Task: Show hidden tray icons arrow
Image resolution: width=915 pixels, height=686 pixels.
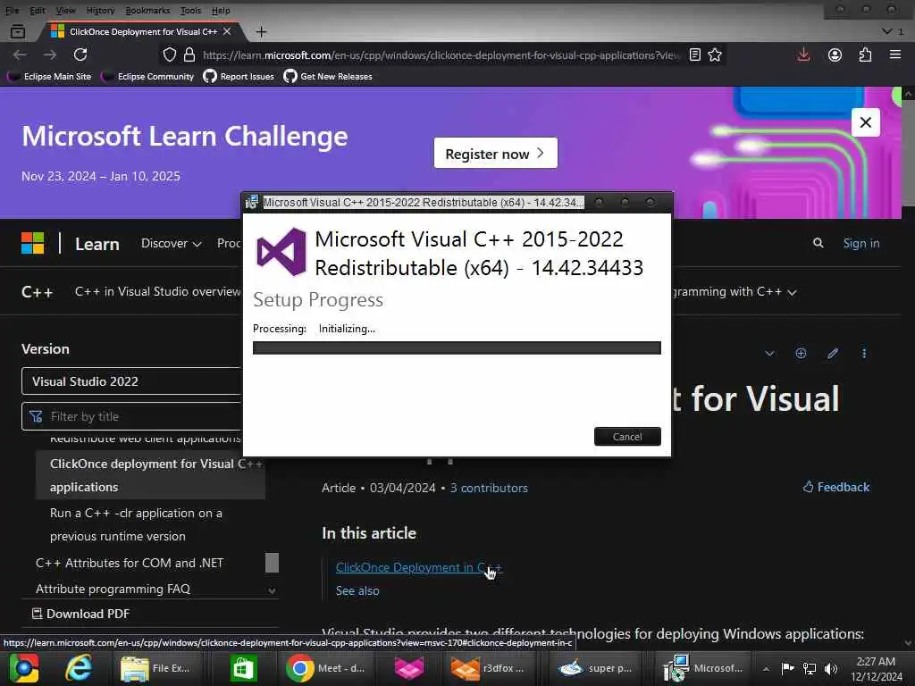Action: click(x=766, y=668)
